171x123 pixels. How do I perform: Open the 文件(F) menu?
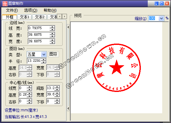(x=12, y=10)
